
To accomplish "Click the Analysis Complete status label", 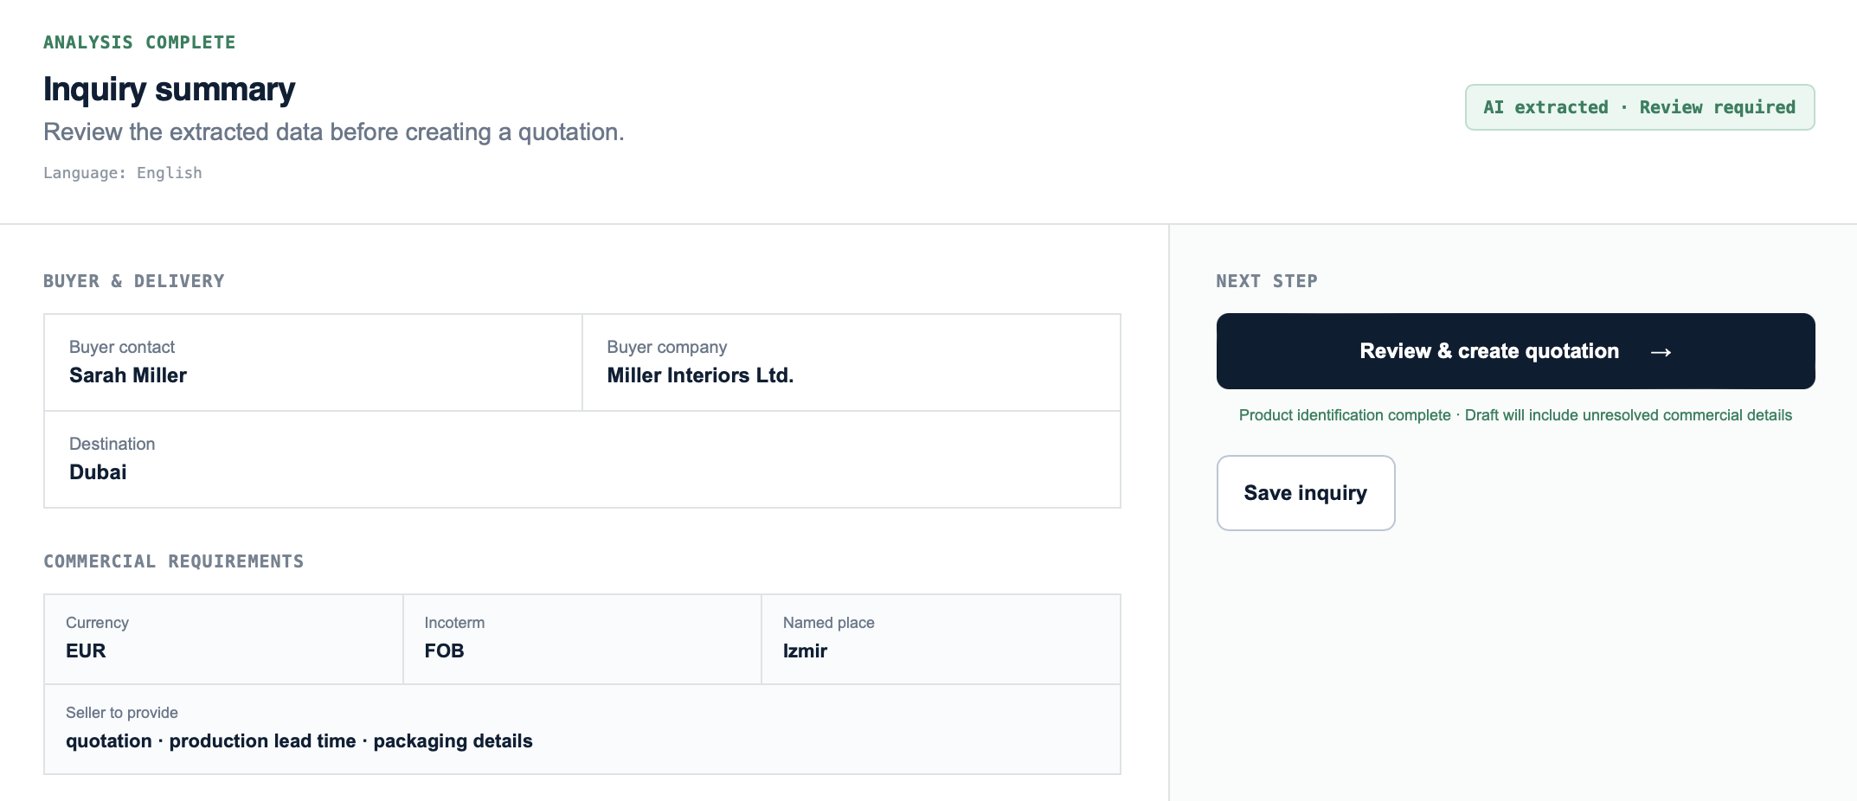I will pyautogui.click(x=139, y=42).
